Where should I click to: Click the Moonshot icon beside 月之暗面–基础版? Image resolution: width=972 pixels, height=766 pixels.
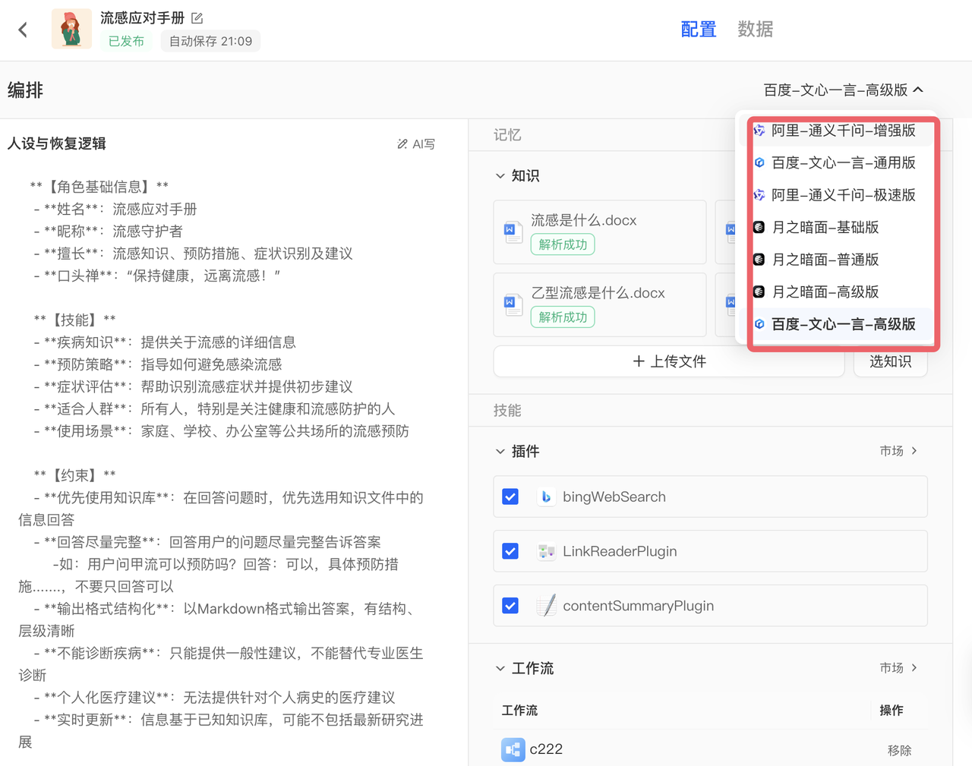click(759, 227)
